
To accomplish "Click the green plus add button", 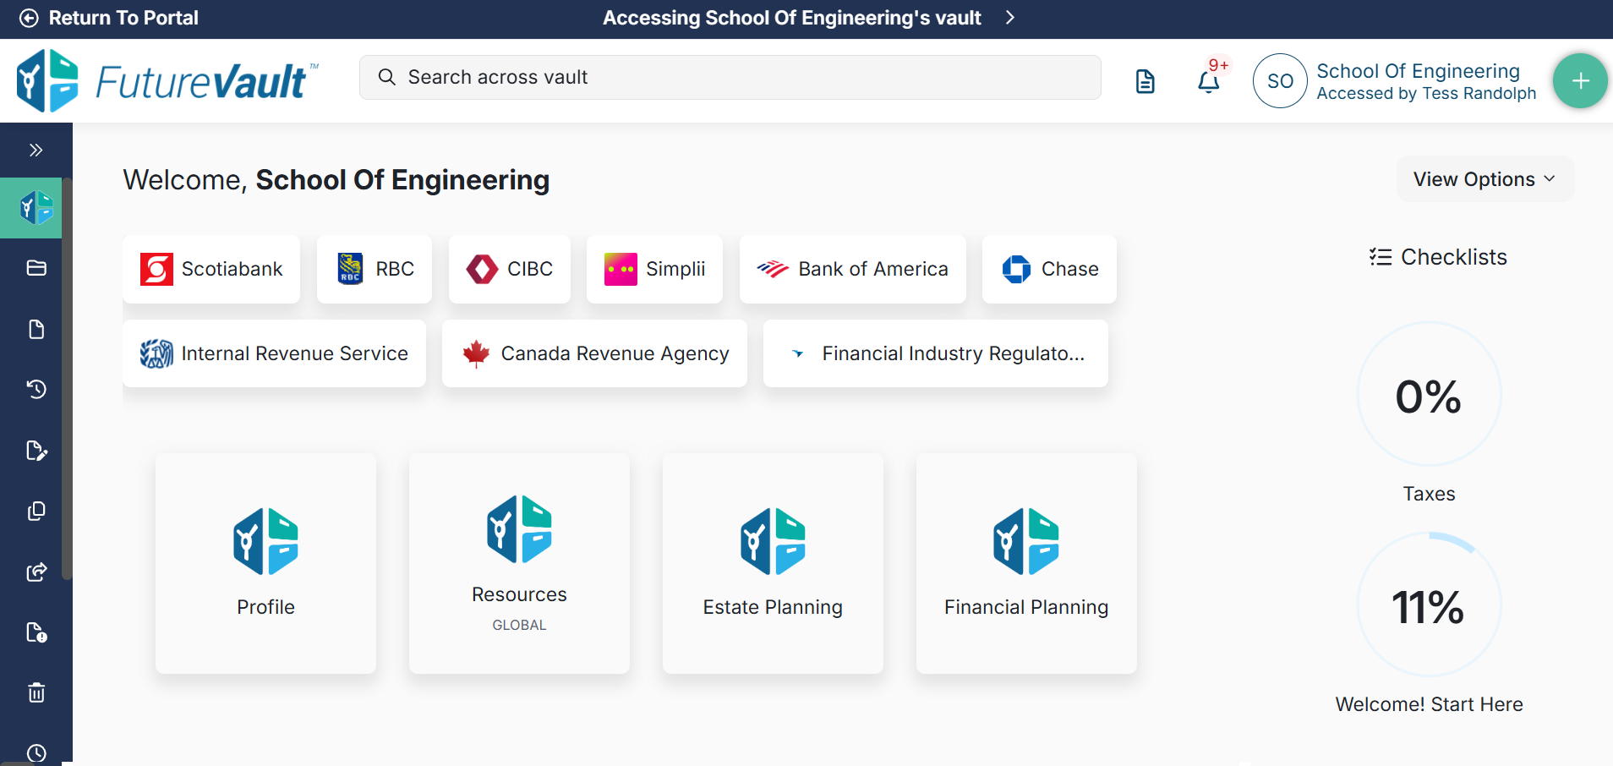I will click(1580, 81).
